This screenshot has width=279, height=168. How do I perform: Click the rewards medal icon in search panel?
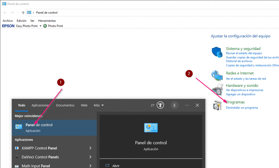[x=160, y=105]
